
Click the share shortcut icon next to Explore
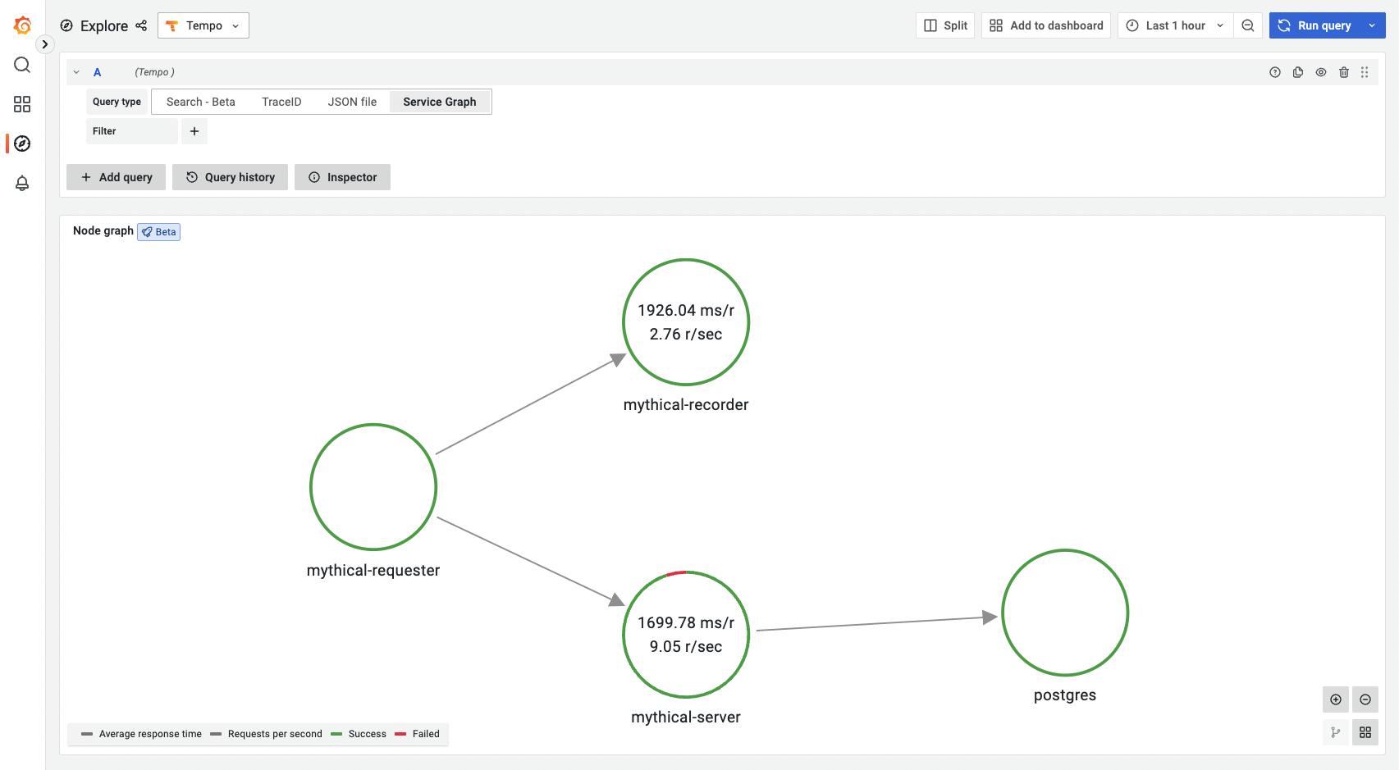pyautogui.click(x=141, y=25)
